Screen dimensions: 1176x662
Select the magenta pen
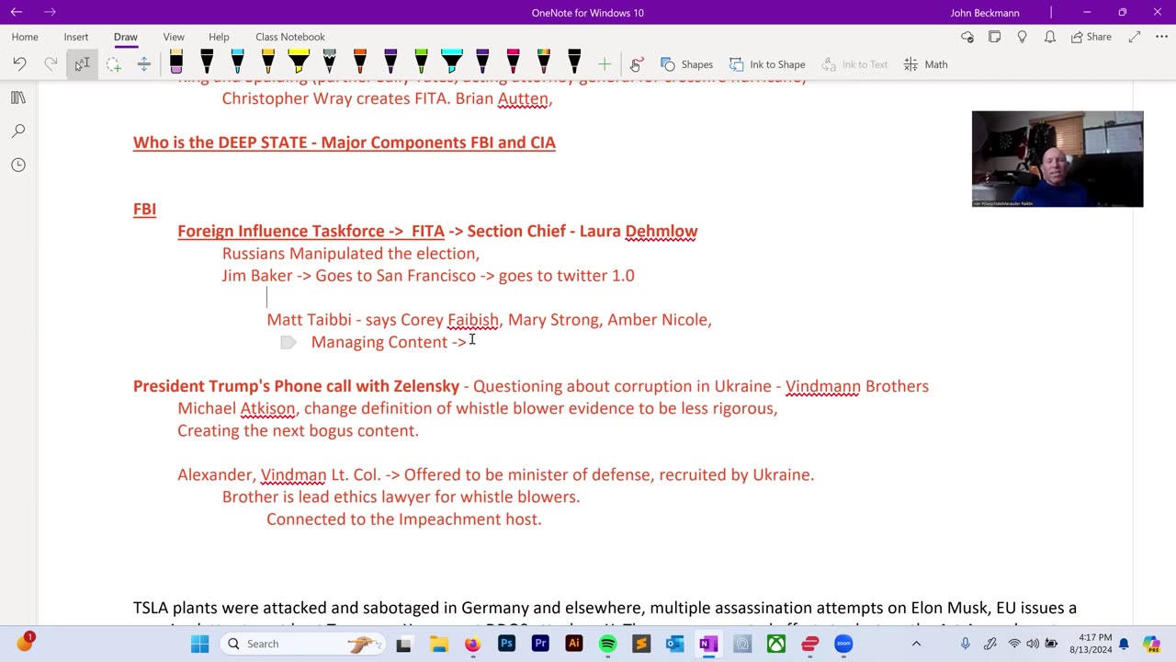(513, 63)
